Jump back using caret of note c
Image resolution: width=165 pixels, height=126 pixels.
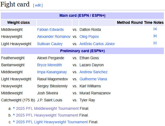(x=14, y=122)
